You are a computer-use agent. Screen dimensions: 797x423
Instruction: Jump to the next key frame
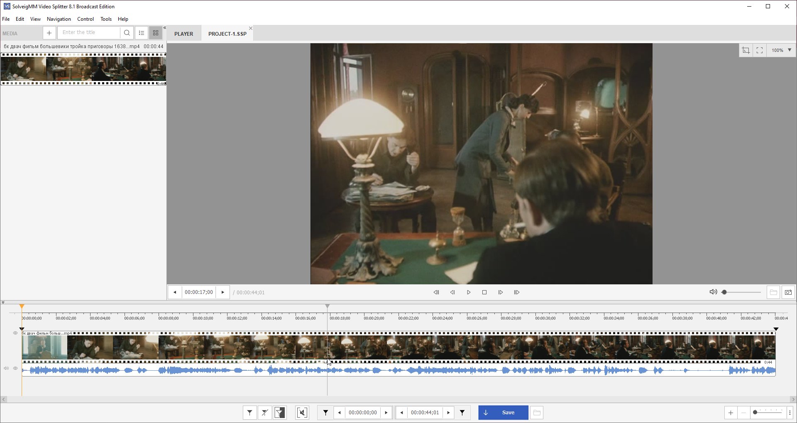(x=517, y=292)
